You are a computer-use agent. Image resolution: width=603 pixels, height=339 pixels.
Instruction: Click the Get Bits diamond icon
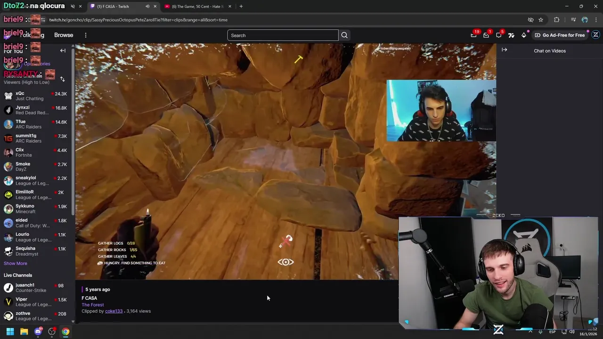tap(524, 35)
